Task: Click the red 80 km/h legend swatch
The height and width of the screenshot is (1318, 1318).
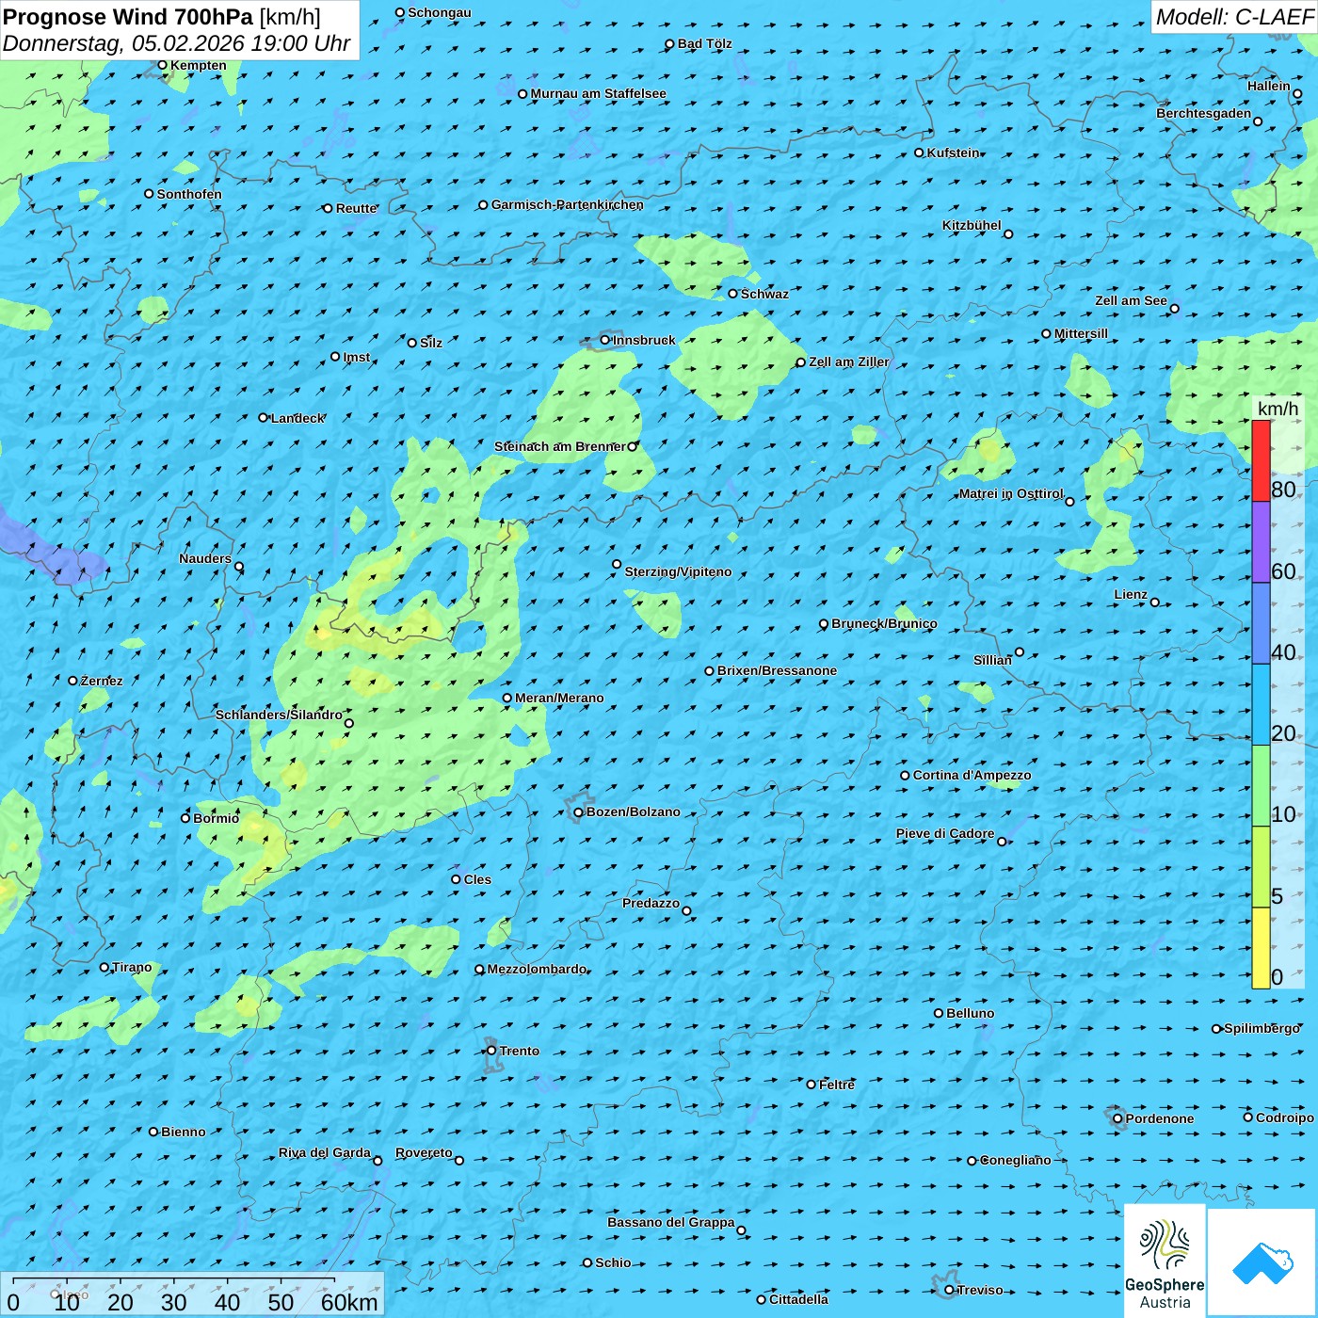Action: click(x=1261, y=461)
